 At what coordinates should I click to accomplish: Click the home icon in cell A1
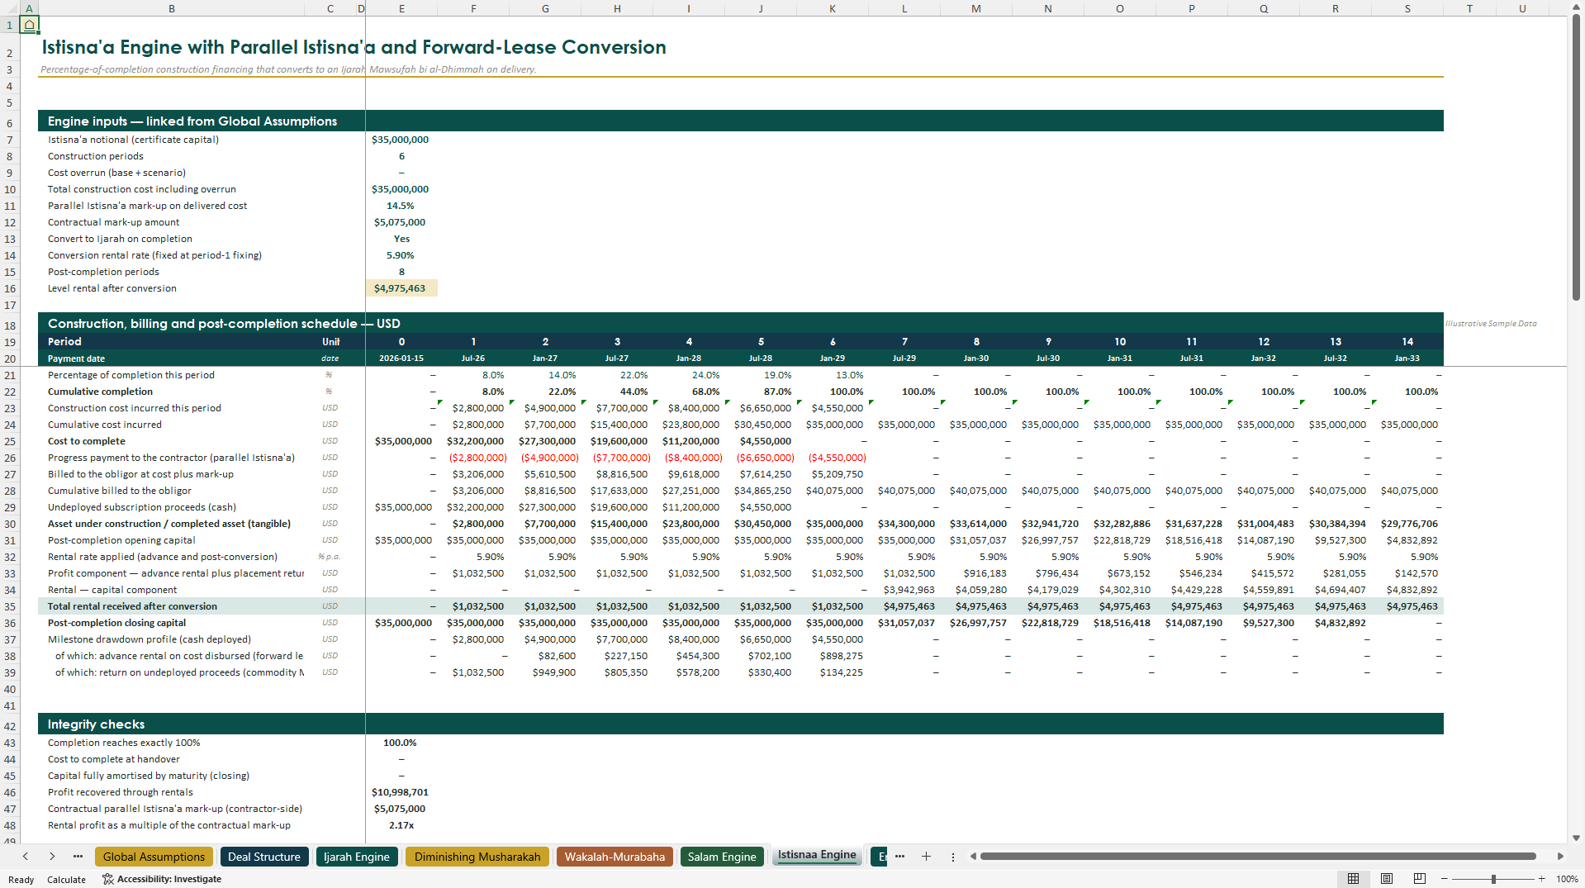29,25
